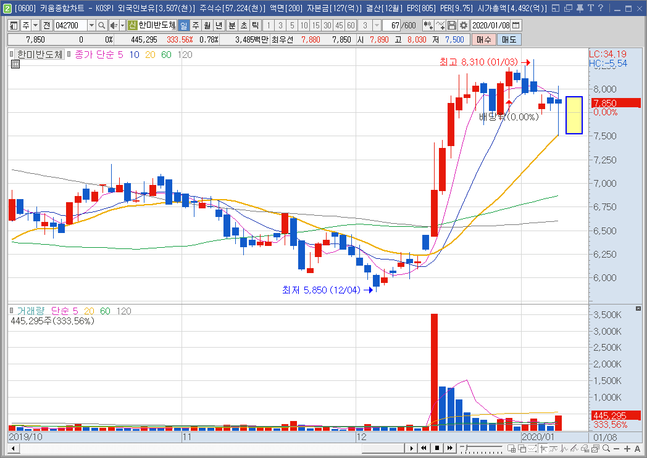Toggle the 전 button beside stock code
647x458 pixels.
(x=47, y=25)
